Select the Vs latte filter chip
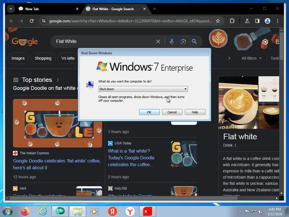Screen dimensions: 289x217 coord(68,58)
